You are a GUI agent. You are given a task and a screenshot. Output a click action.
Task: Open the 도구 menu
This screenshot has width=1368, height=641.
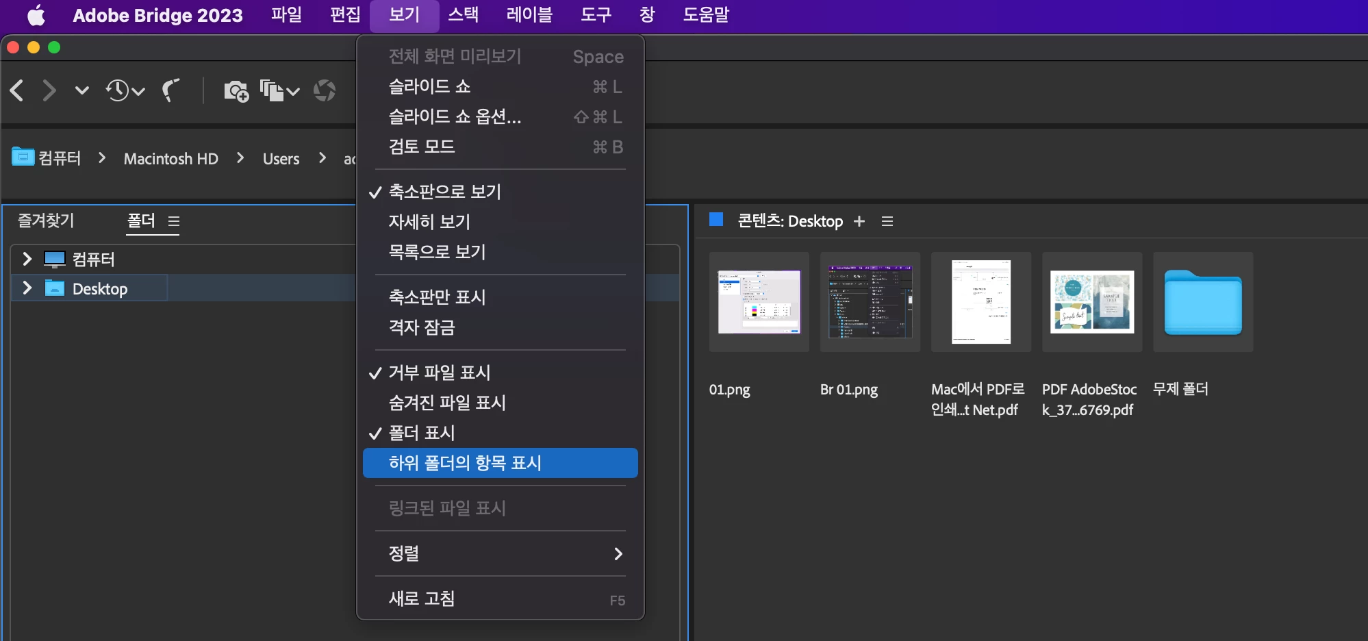coord(596,15)
